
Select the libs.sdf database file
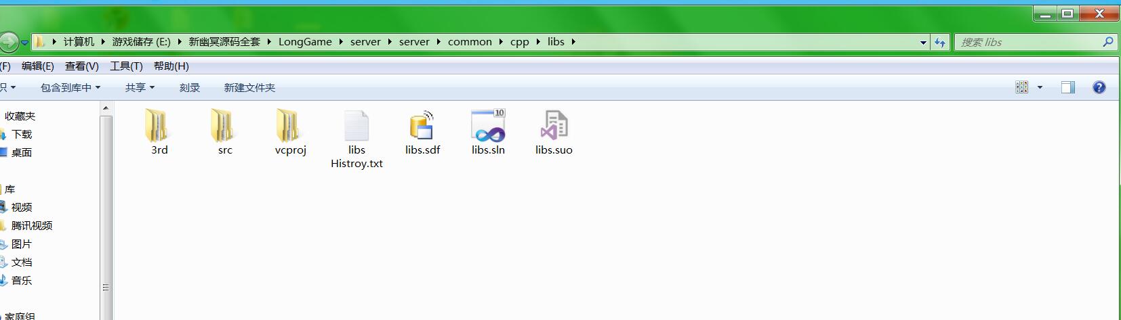(422, 127)
